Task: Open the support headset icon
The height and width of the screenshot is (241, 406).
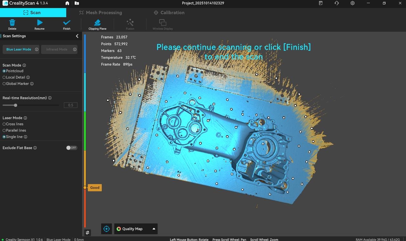Action: (x=337, y=3)
